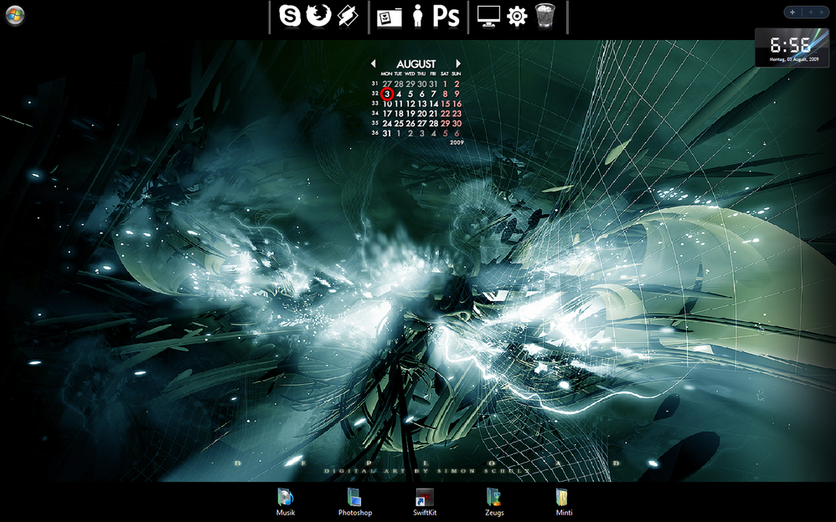Go to previous month in calendar
Screen dimensions: 836x522
pyautogui.click(x=374, y=64)
